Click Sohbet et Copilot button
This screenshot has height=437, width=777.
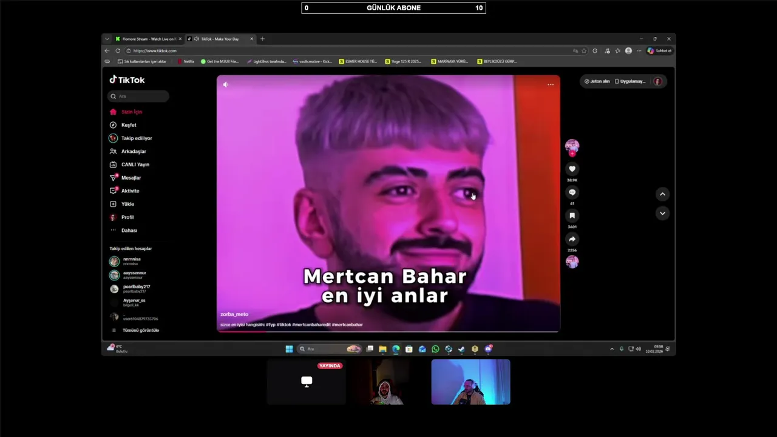[659, 51]
